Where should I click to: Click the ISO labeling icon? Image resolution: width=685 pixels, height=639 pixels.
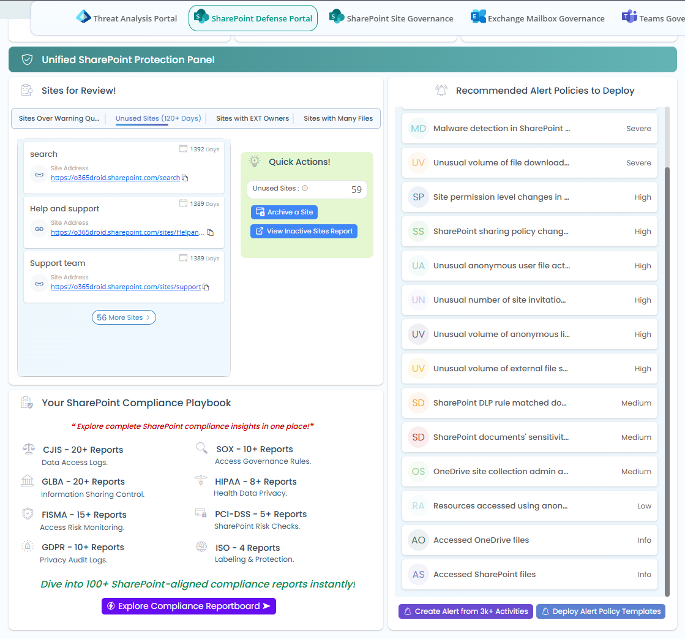[202, 546]
